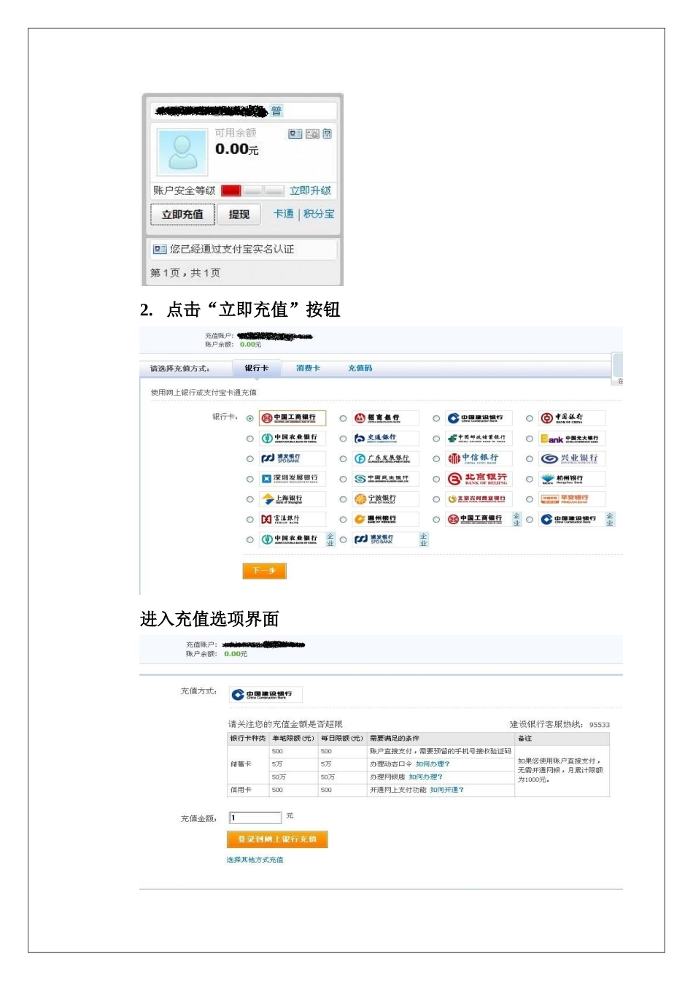Click the red account security level segment
The height and width of the screenshot is (981, 693).
tap(231, 191)
